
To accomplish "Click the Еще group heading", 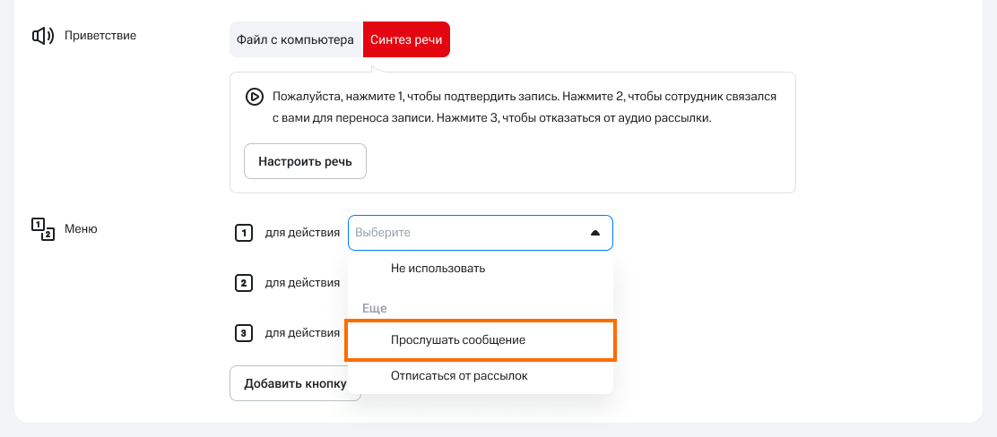I will (x=374, y=307).
